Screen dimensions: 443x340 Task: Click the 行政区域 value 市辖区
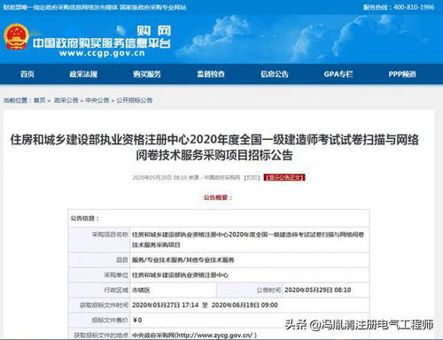click(141, 290)
